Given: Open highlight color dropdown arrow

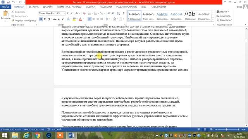Looking at the screenshot, I should tap(77, 19).
